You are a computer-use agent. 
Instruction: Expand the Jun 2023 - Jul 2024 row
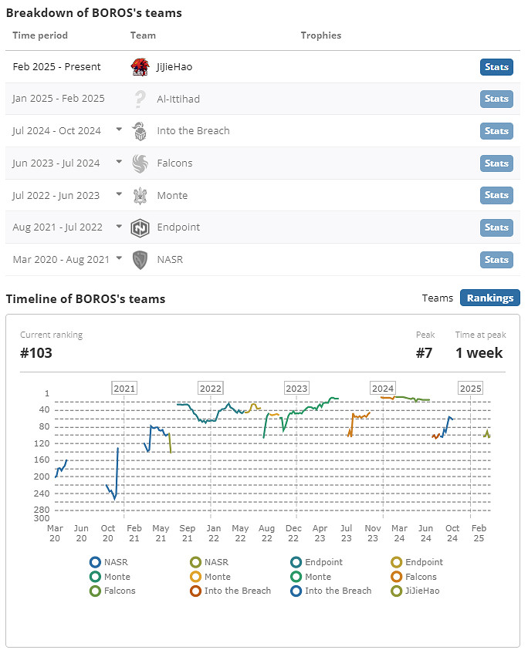[119, 162]
